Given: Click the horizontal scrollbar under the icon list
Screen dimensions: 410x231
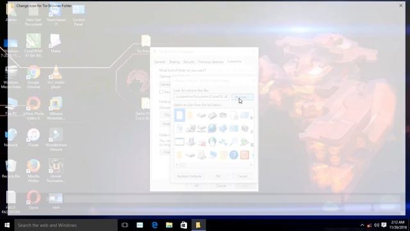Looking at the screenshot, I should coord(214,165).
